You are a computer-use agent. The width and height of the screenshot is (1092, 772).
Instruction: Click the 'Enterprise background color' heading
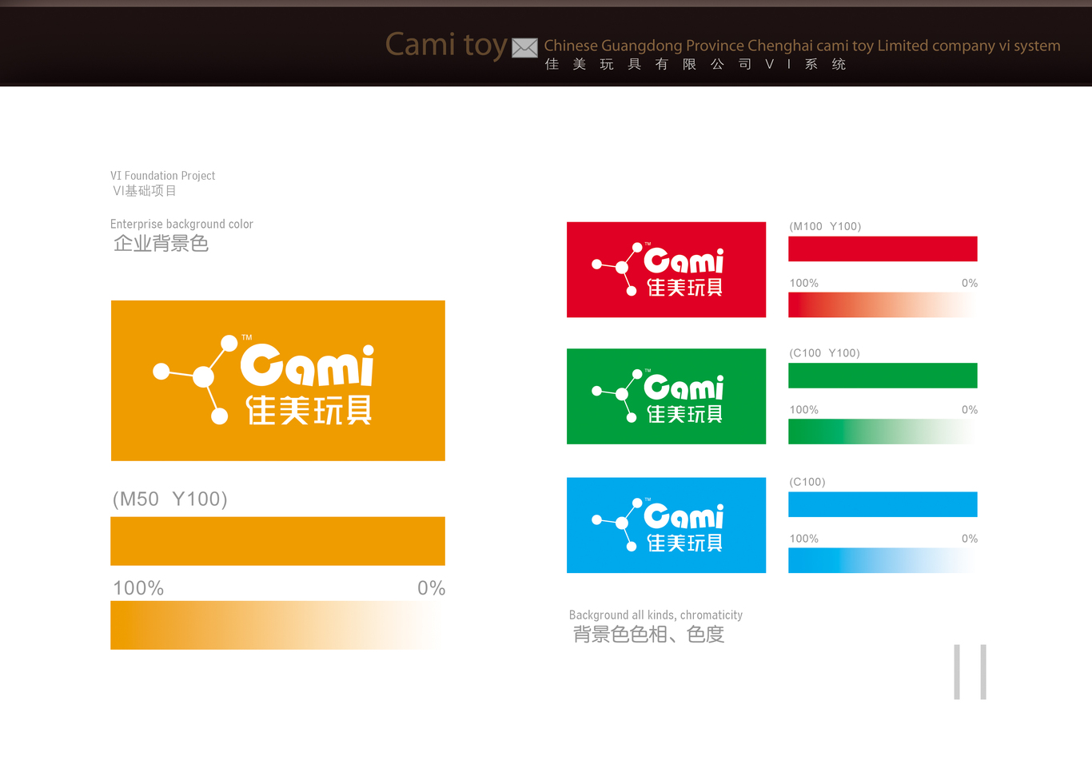point(181,225)
